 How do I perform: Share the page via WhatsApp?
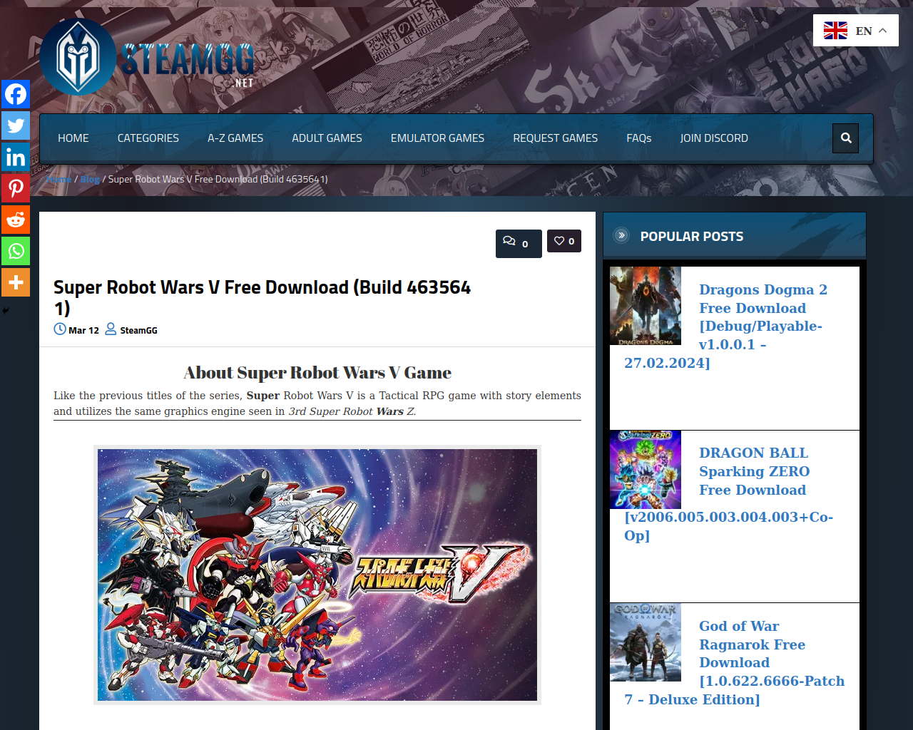tap(15, 251)
